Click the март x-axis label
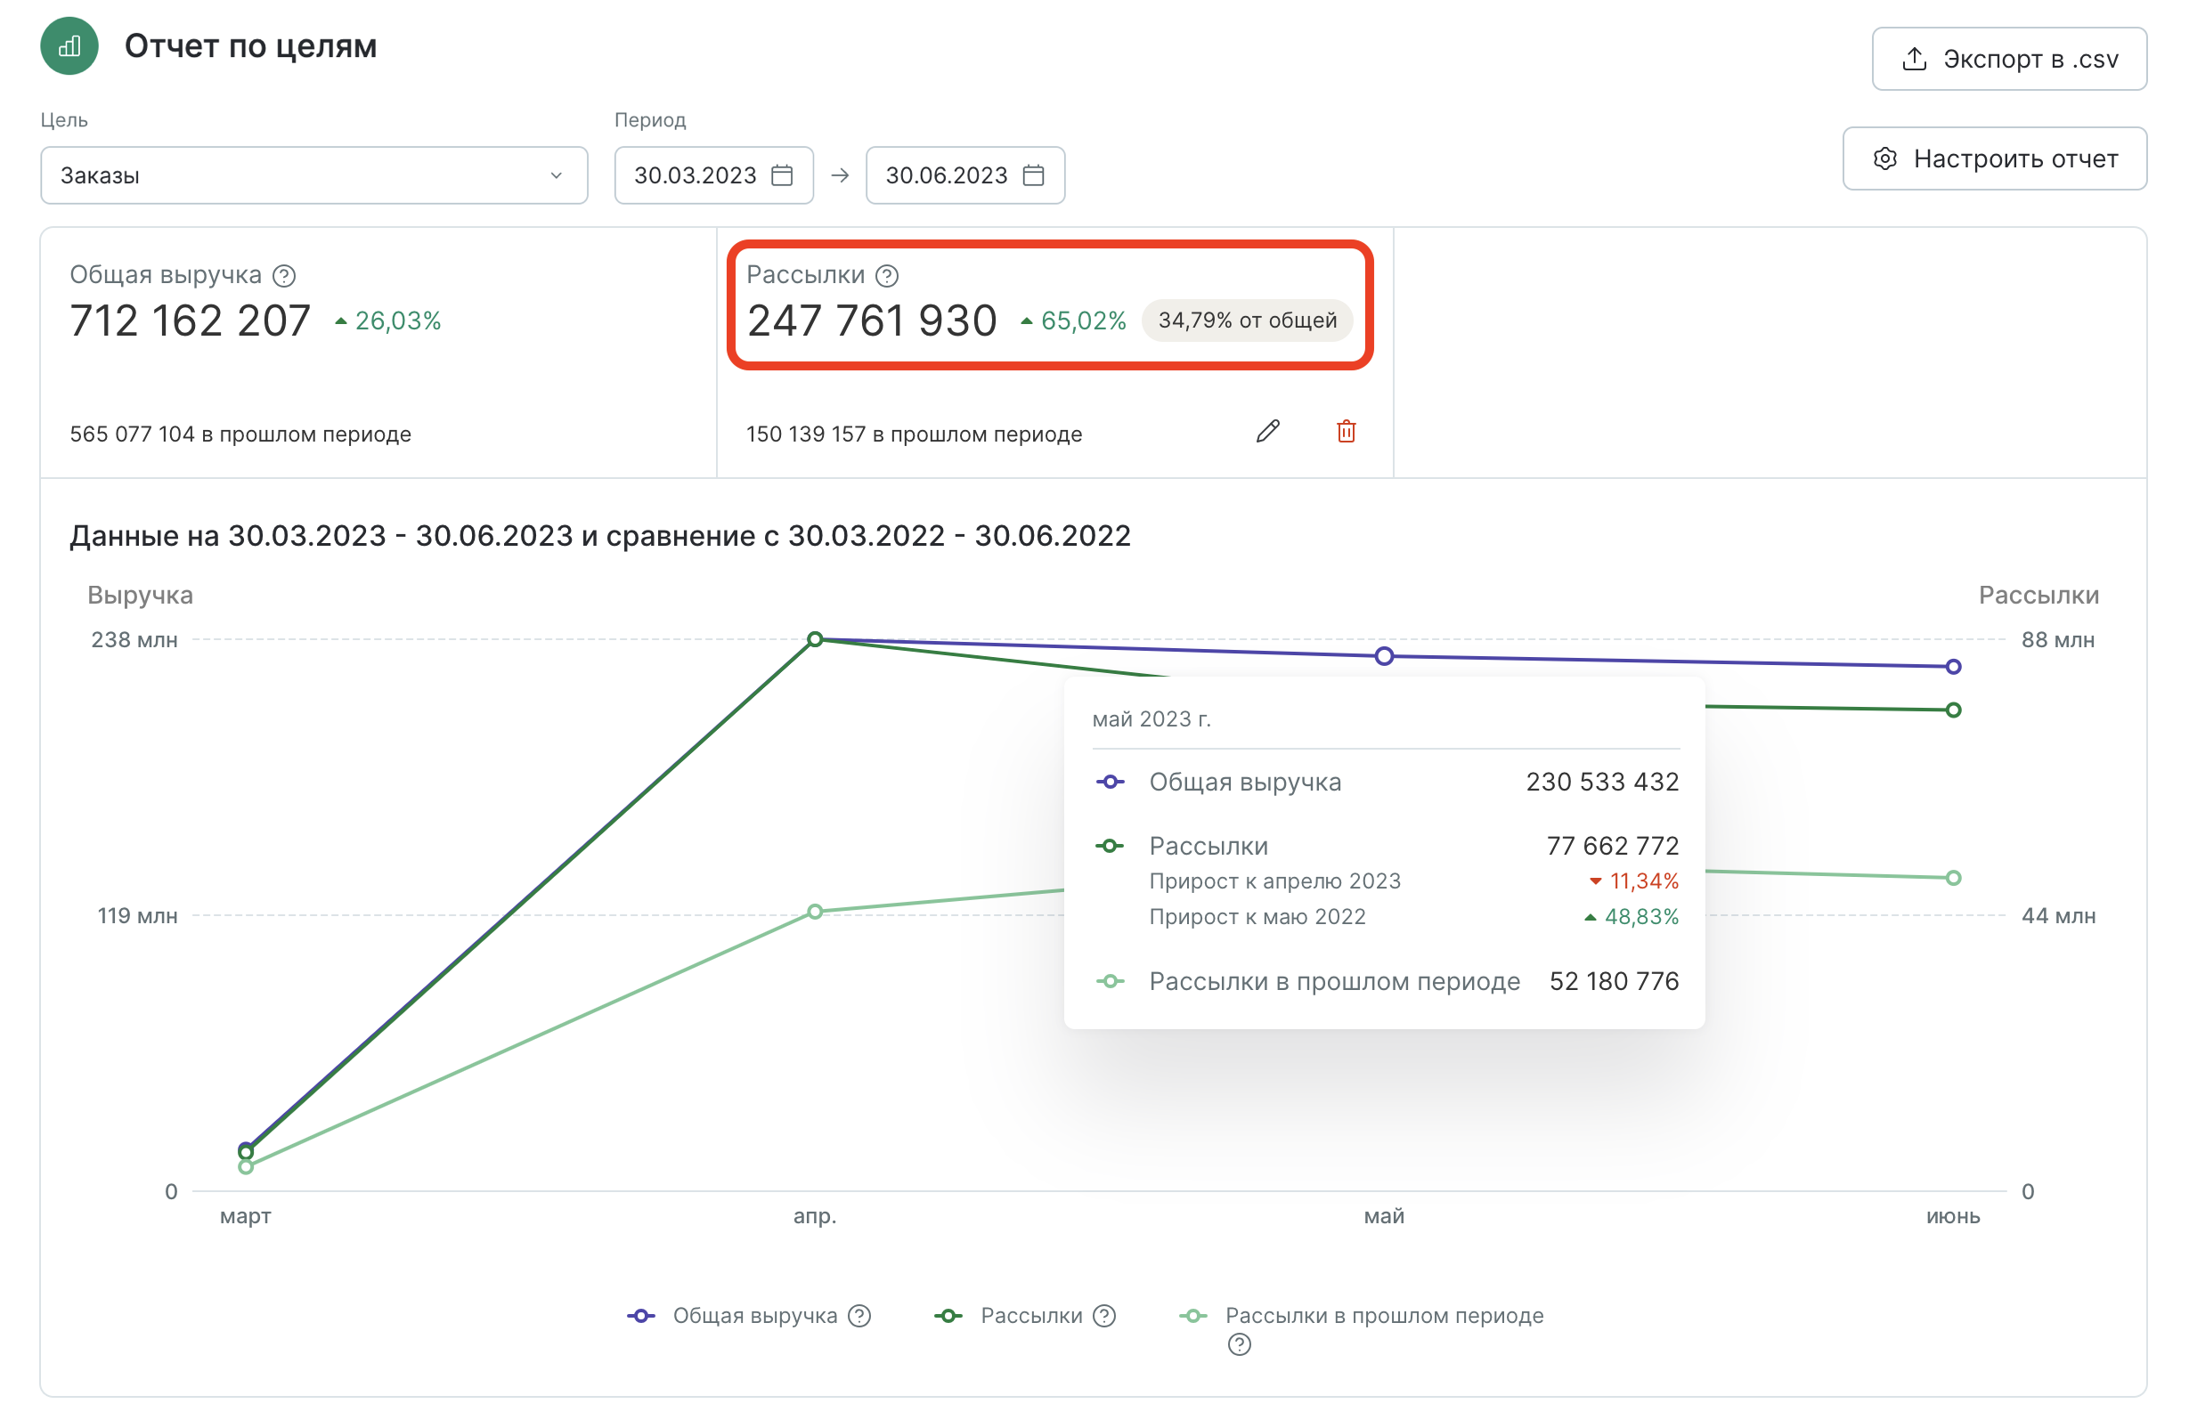Viewport: 2189px width, 1412px height. tap(245, 1216)
